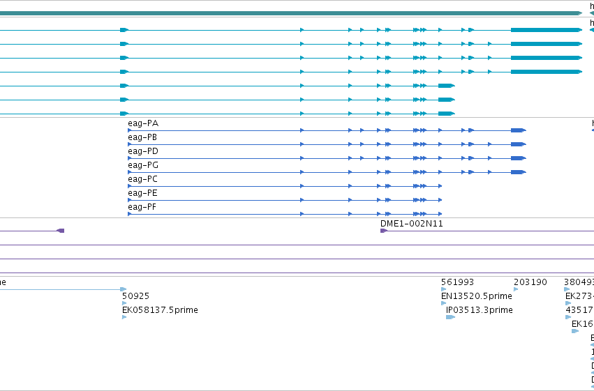Click the eag-PG final thick CDS block
The width and height of the screenshot is (594, 391).
coord(518,172)
